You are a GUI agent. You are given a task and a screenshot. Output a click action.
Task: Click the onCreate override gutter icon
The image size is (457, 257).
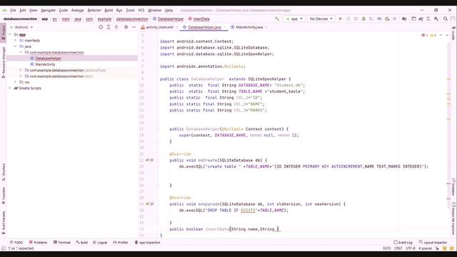click(x=148, y=160)
